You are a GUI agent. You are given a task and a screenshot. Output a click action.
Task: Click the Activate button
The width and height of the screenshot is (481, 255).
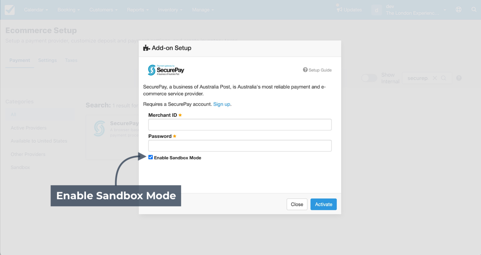click(x=323, y=204)
